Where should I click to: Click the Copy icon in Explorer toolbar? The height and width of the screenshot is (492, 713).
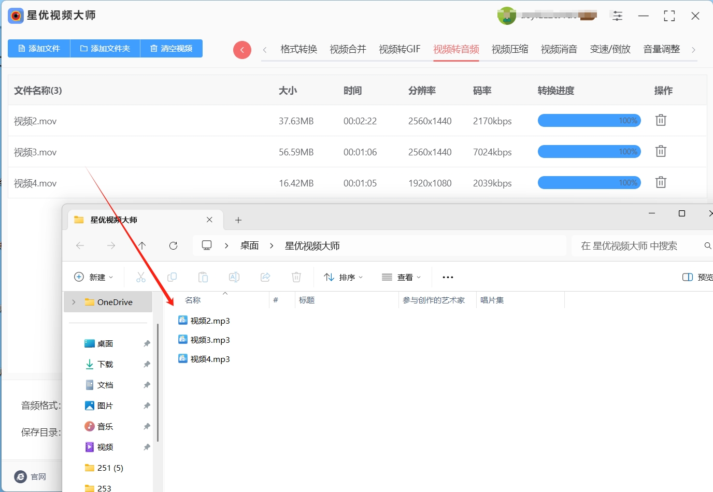pos(172,277)
